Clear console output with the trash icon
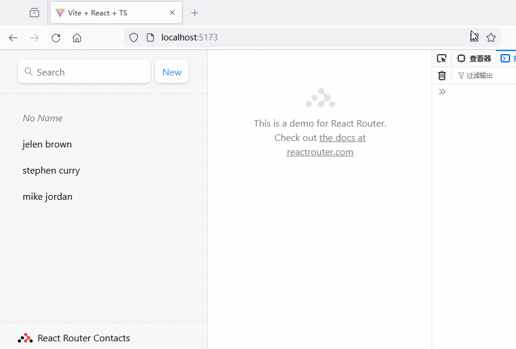The width and height of the screenshot is (516, 349). coord(442,76)
